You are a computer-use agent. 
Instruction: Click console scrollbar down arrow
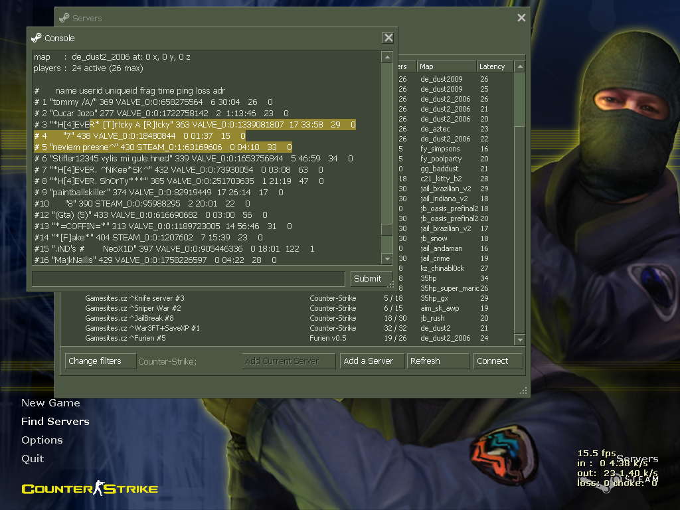coord(387,259)
